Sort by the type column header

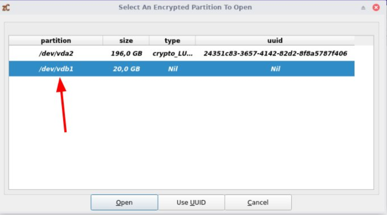click(x=172, y=40)
